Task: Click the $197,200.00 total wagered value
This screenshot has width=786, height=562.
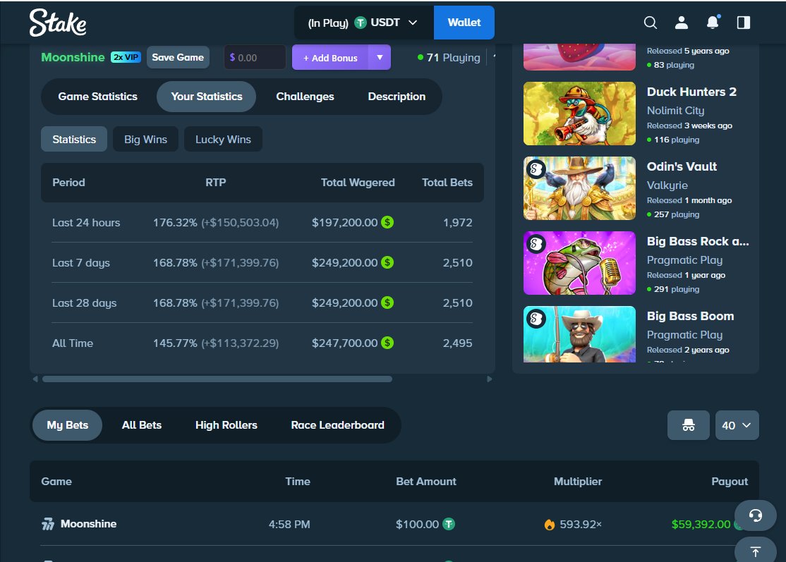Action: pos(344,222)
